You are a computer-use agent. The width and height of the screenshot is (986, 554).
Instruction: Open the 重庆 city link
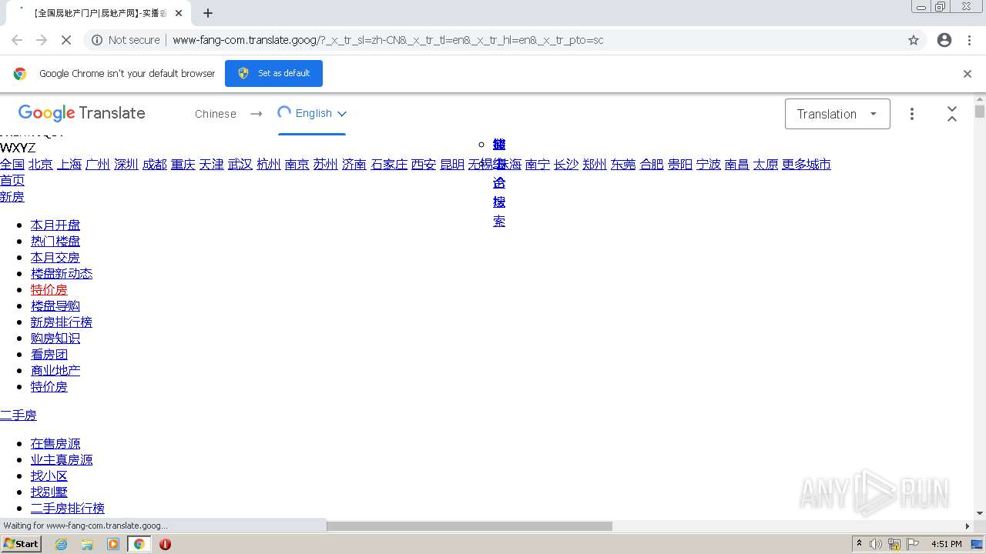pos(183,164)
